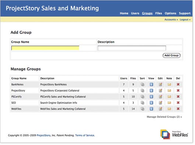Open Sort icon for PSCertify group
Screen dimensions: 195x145
pyautogui.click(x=142, y=96)
